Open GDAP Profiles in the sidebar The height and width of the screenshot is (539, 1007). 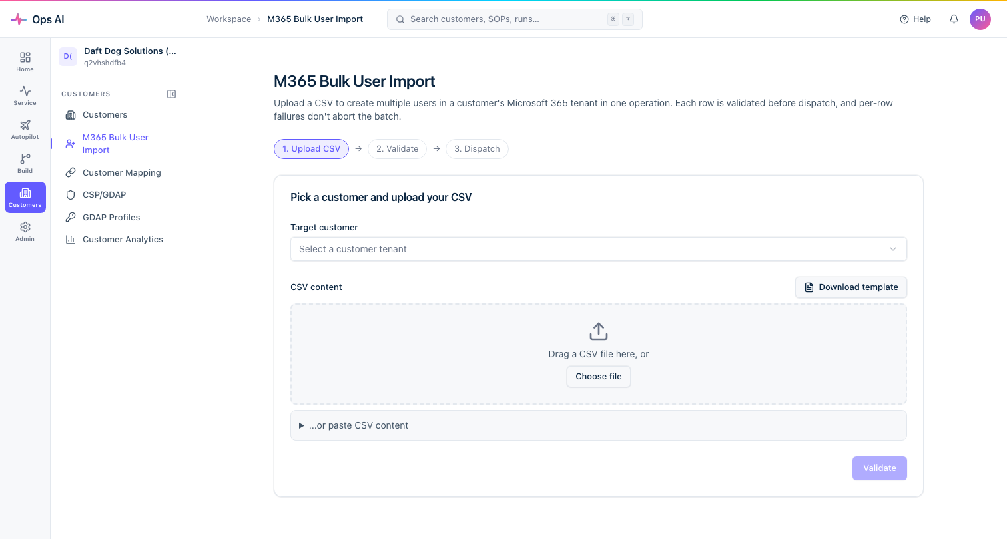[x=120, y=218]
